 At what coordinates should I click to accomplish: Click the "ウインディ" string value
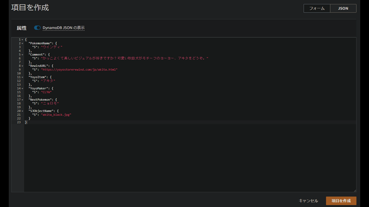[52, 47]
